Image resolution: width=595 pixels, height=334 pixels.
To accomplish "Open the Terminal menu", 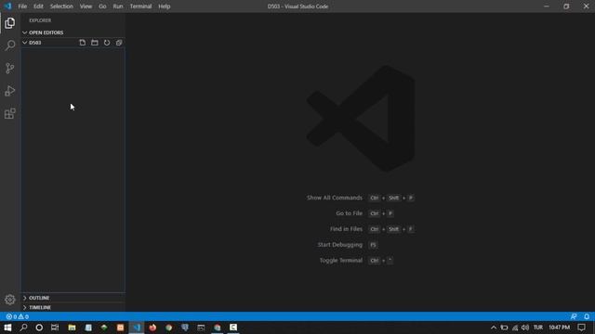I will point(140,6).
